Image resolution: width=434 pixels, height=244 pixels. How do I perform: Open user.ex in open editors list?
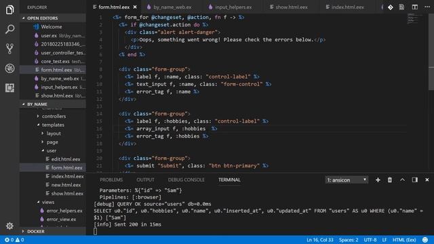coord(53,35)
